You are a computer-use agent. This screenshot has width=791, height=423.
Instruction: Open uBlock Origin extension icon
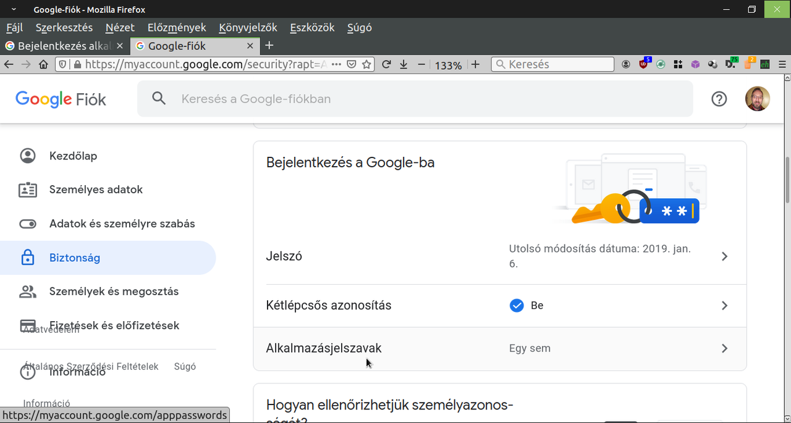[x=644, y=64]
